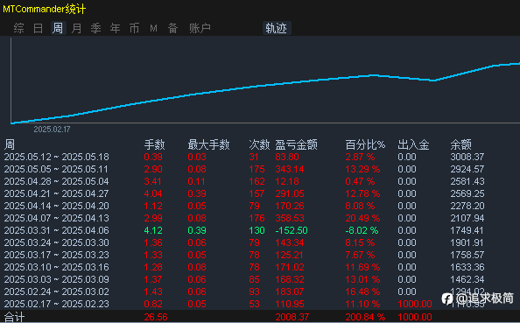
Task: Click the MTCommander统计 window title
Action: tap(45, 9)
